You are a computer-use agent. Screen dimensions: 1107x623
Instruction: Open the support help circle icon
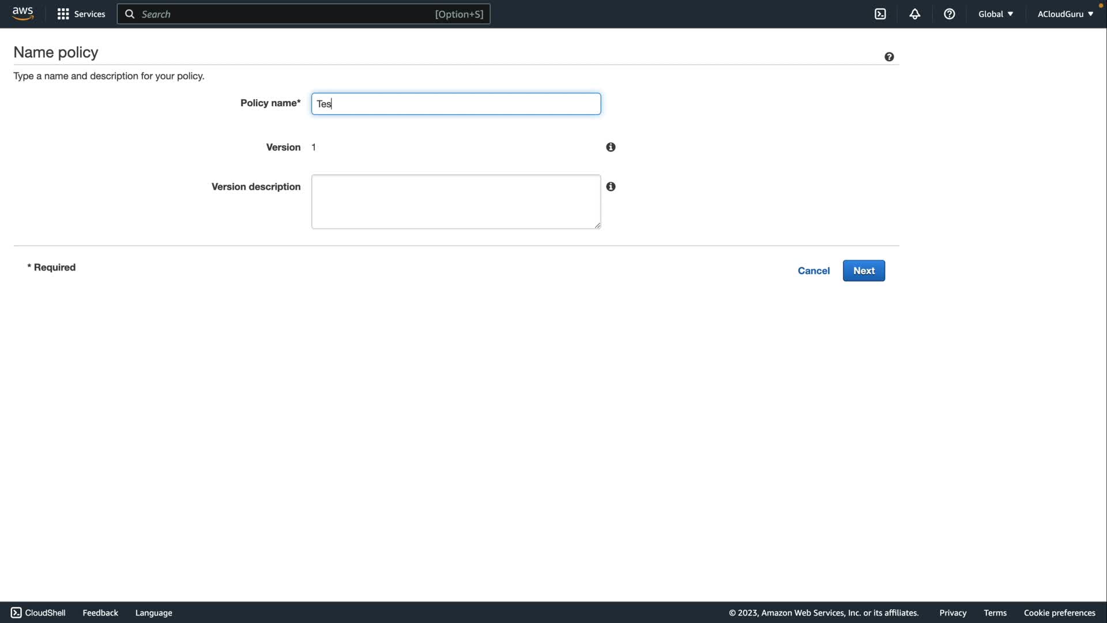click(949, 14)
